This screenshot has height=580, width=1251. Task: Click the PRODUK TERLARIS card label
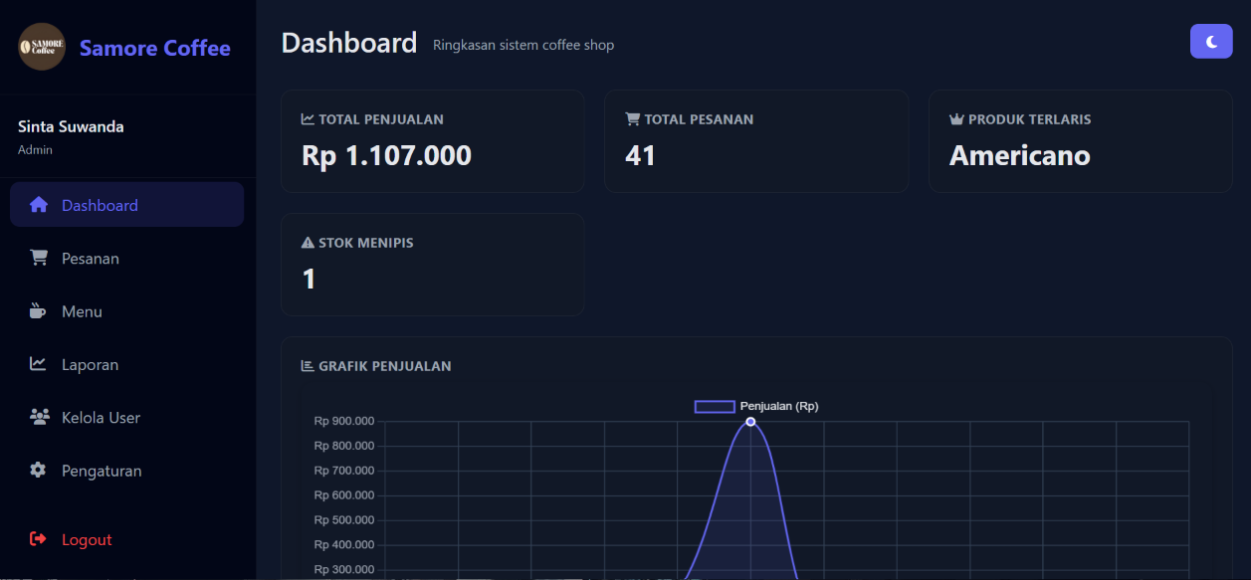click(x=1030, y=119)
